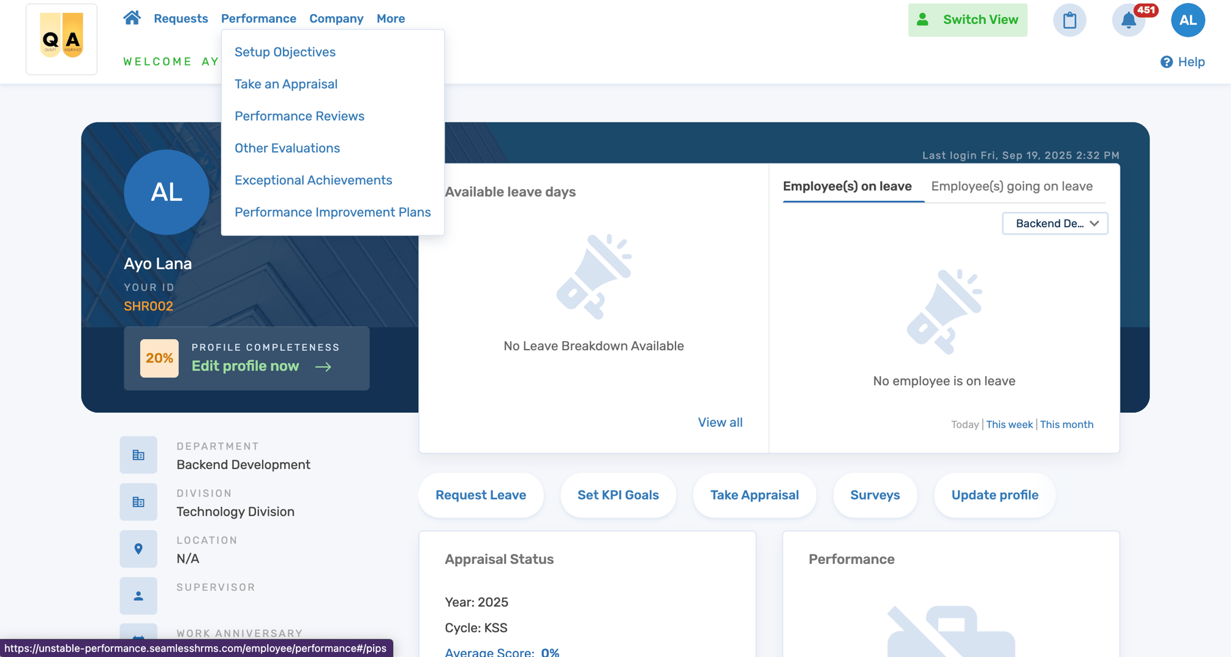Click the Department building icon
1231x657 pixels.
pos(138,455)
